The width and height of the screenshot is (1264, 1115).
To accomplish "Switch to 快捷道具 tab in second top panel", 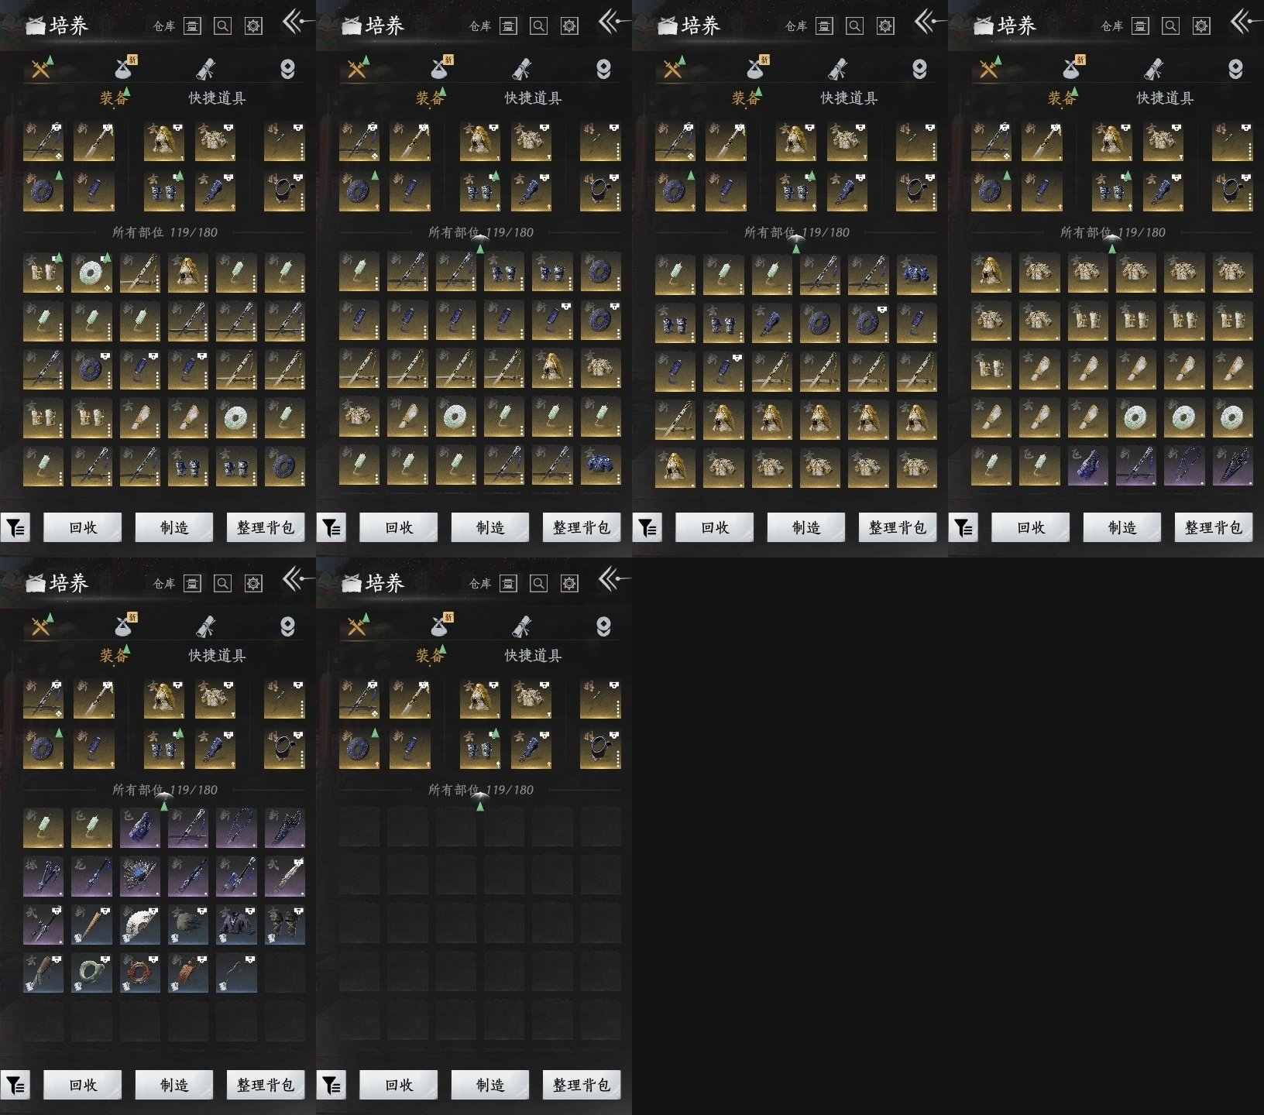I will point(533,98).
